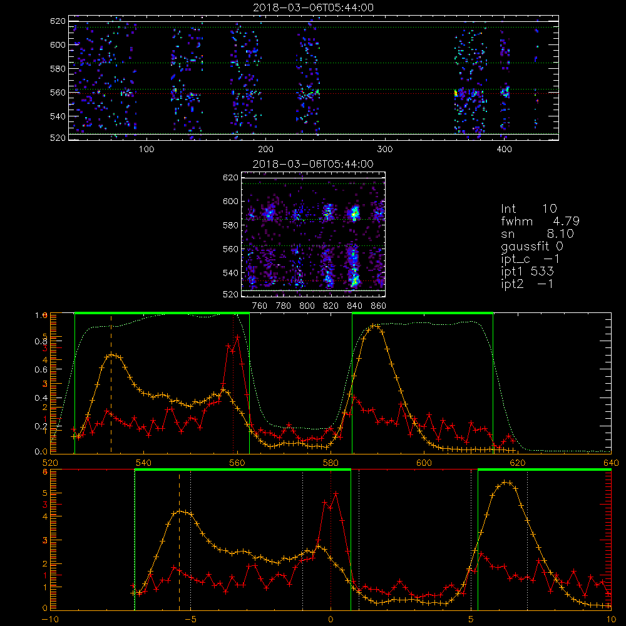
Task: Select the 'sn 8.10' readout line
Action: pos(537,233)
